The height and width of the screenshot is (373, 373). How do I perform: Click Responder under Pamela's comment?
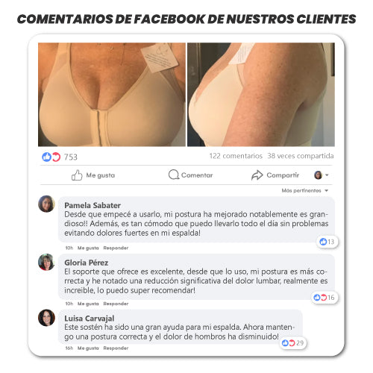pos(116,248)
